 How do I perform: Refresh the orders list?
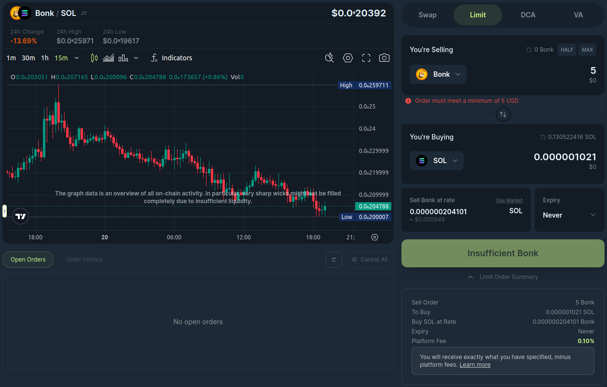coord(334,260)
